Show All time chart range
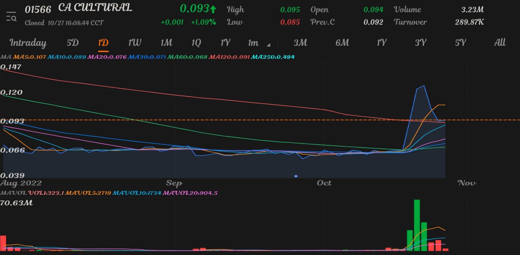Viewport: 520px width, 255px height. click(x=500, y=42)
